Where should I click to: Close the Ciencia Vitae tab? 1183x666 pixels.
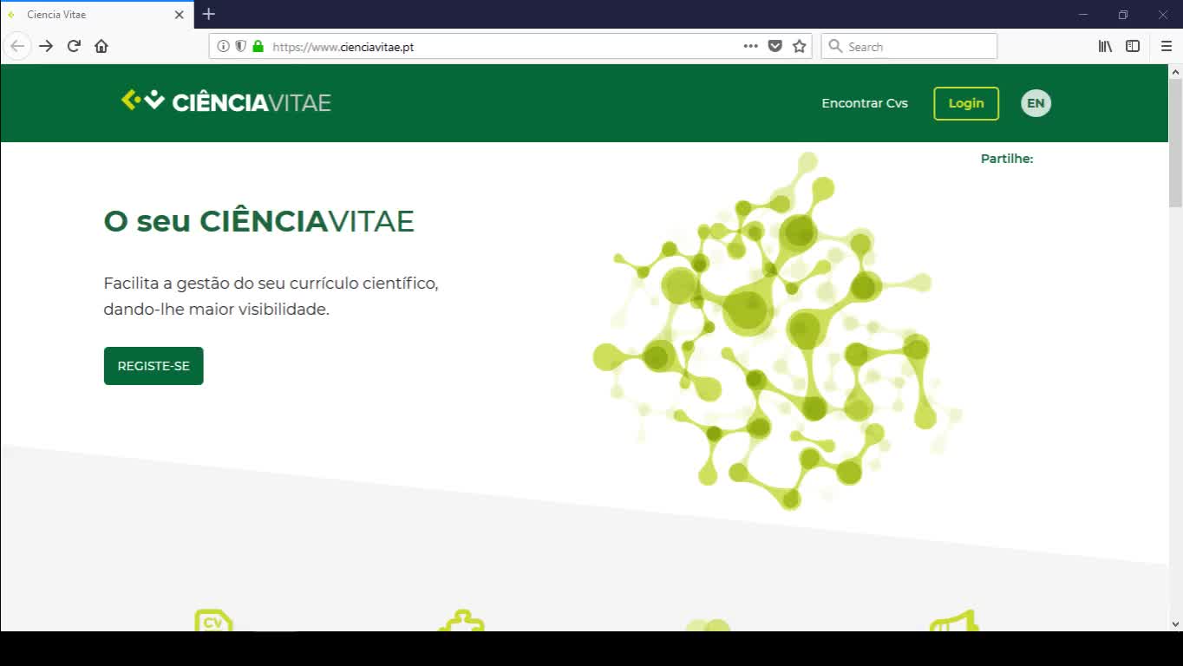point(180,15)
